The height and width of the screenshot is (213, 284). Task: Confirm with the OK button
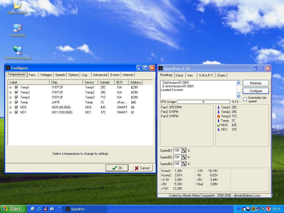[117, 168]
